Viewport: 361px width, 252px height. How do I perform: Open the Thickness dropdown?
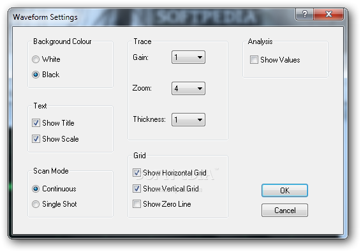pos(188,119)
